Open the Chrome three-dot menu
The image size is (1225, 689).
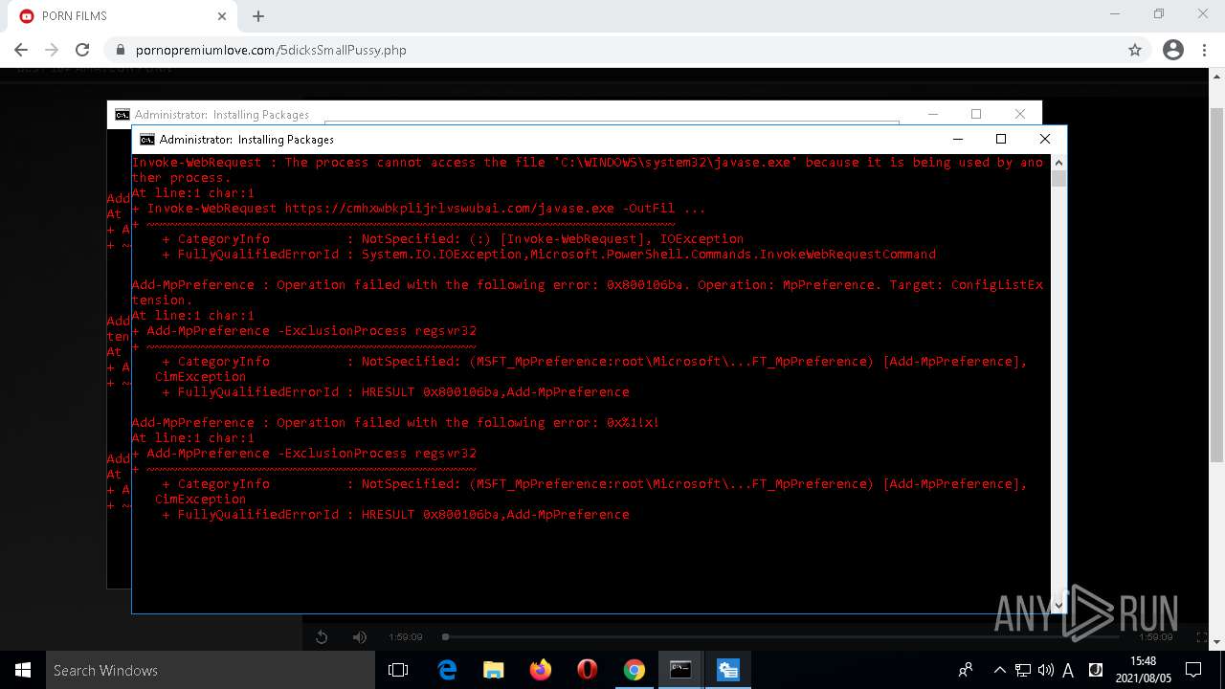[x=1204, y=50]
